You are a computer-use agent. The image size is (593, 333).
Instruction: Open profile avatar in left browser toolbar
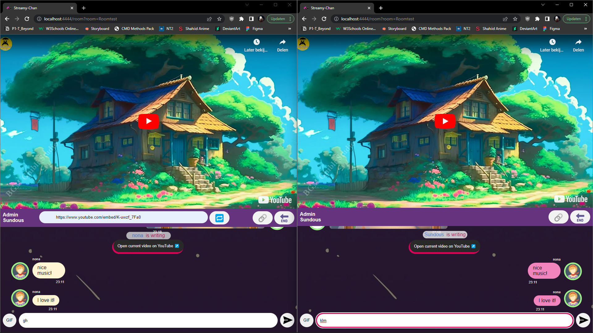261,19
